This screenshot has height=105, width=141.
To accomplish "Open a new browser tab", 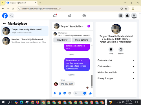I will click(x=40, y=3).
